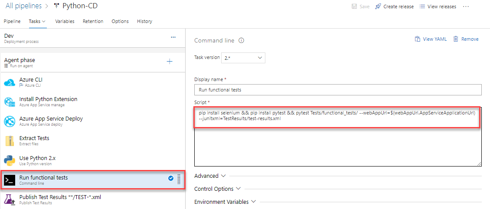
Task: Select the Azure CLI task
Action: [92, 82]
